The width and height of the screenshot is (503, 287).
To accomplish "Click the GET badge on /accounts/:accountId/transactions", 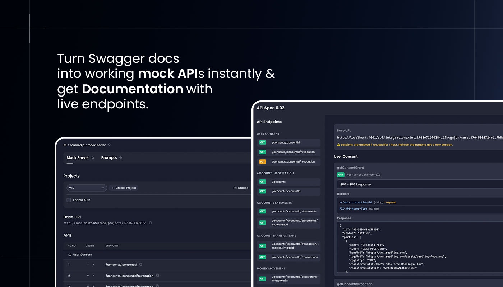I will click(263, 257).
